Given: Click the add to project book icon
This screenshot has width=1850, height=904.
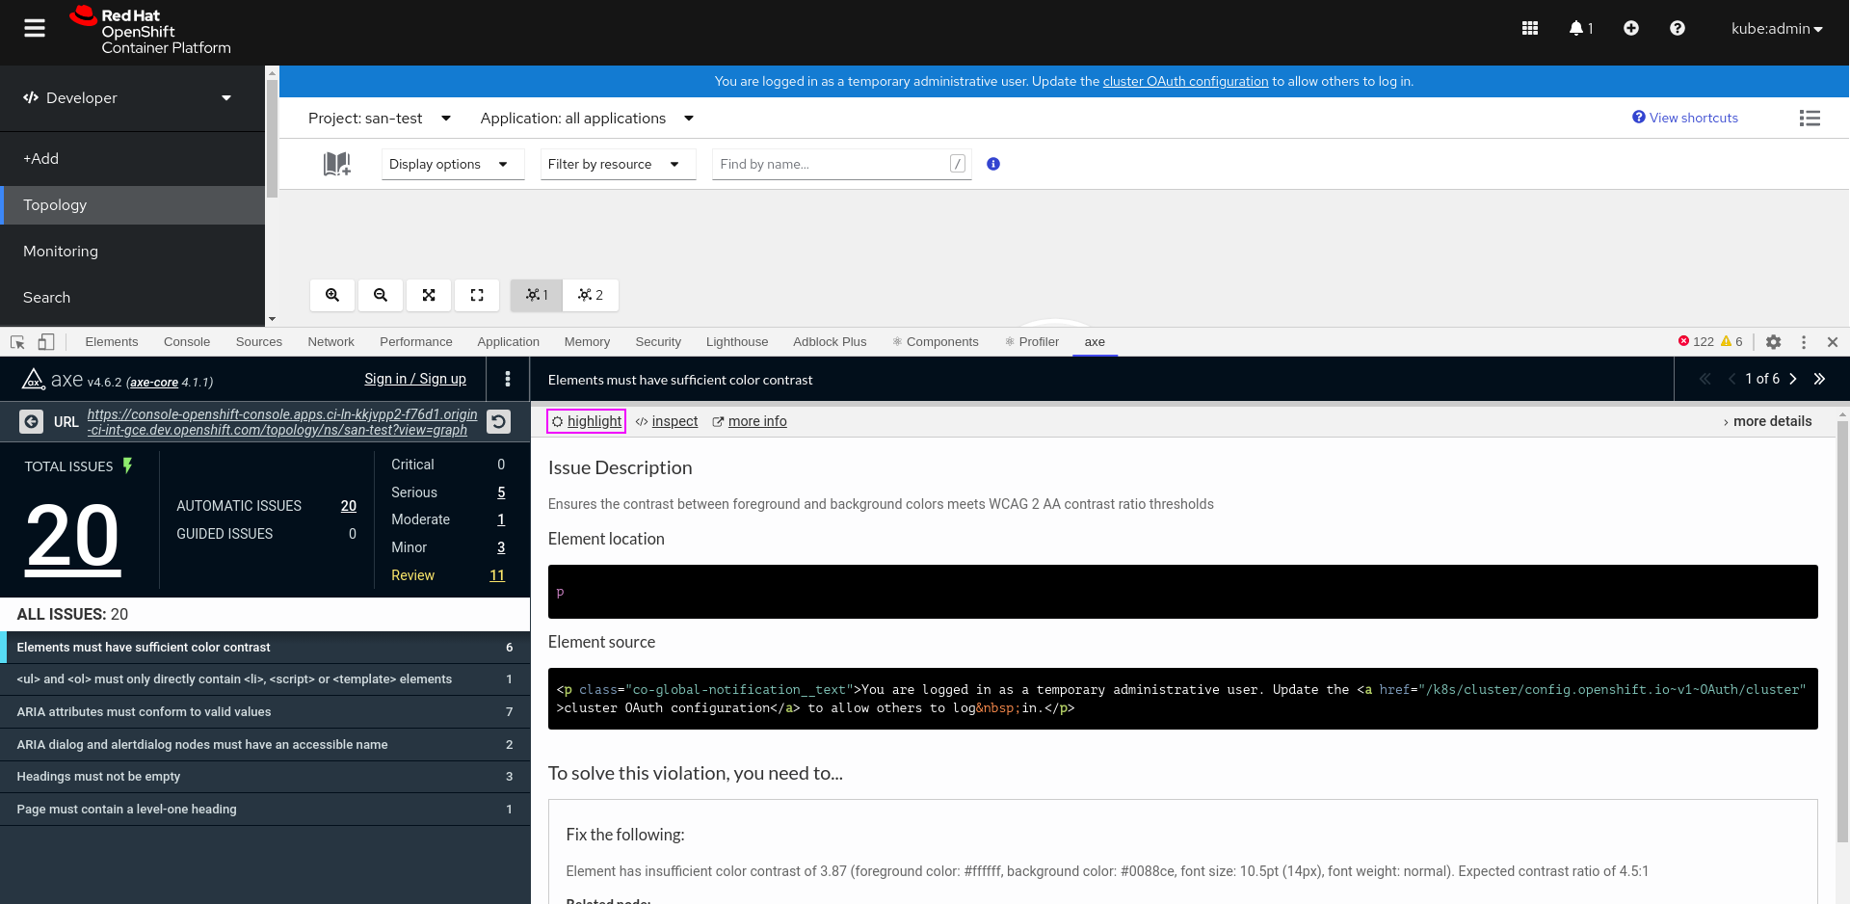Looking at the screenshot, I should pos(337,164).
